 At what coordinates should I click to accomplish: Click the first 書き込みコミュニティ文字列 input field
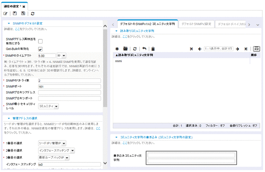191,155
